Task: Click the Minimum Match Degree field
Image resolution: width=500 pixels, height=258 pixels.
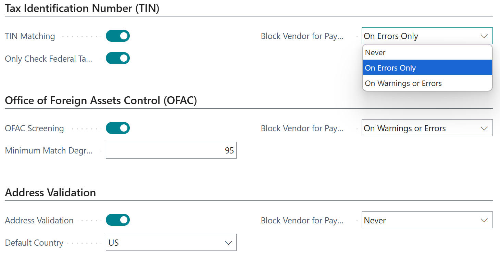Action: coord(171,150)
